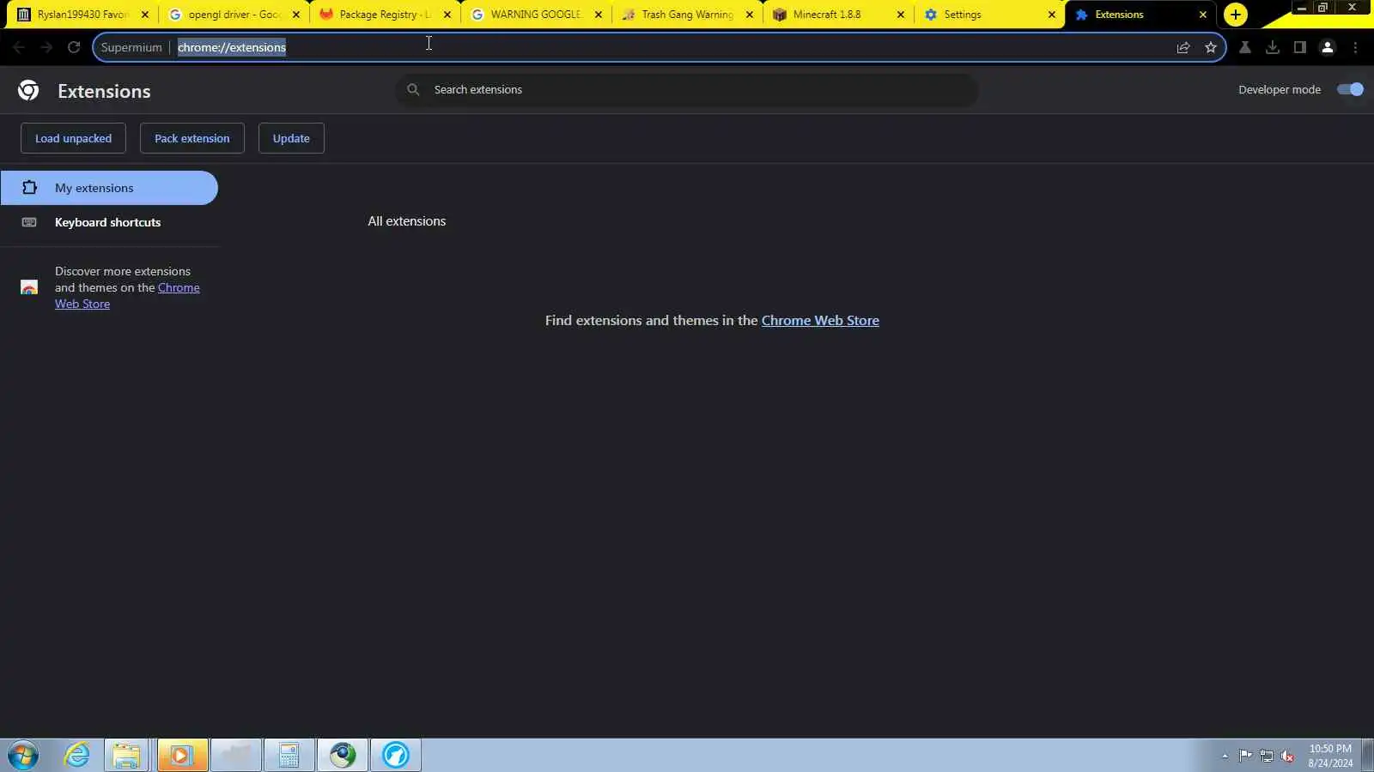Turn off Developer mode toggle

pos(1351,89)
